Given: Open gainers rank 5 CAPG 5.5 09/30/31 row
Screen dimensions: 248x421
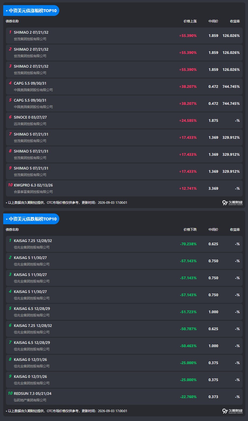Looking at the screenshot, I should [124, 103].
